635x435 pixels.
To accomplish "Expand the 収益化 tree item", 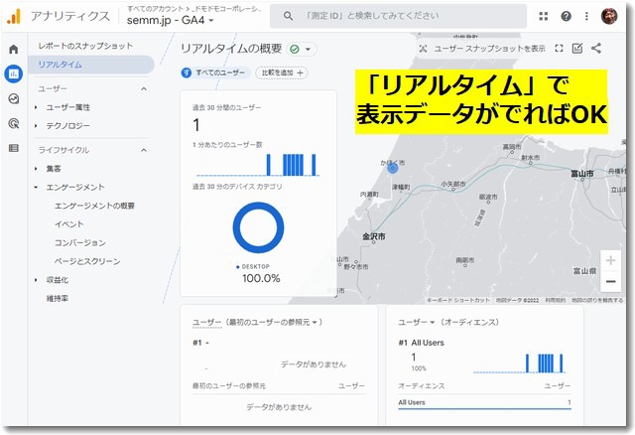I will pyautogui.click(x=36, y=280).
